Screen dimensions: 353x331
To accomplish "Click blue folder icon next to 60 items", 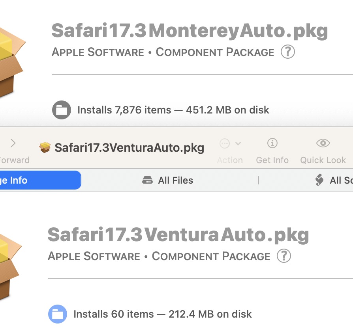I will tap(58, 314).
